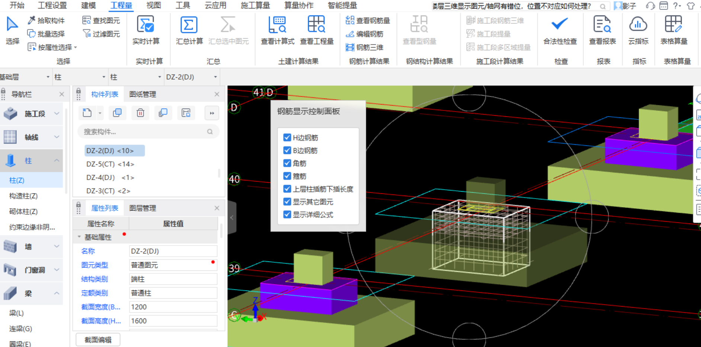Click the 截面宽度 value field 1200
Viewport: 701px width, 347px height.
(173, 307)
